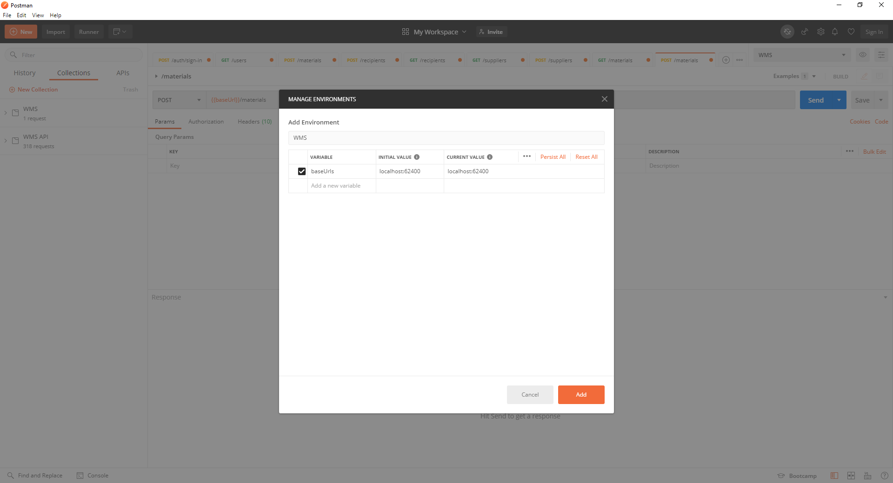Add a new request tab with plus icon

click(x=726, y=60)
